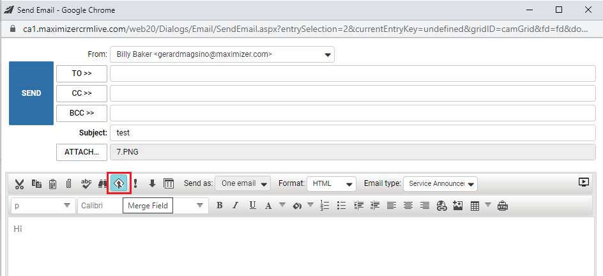Click the paste HTML icon
The height and width of the screenshot is (276, 603).
503,205
